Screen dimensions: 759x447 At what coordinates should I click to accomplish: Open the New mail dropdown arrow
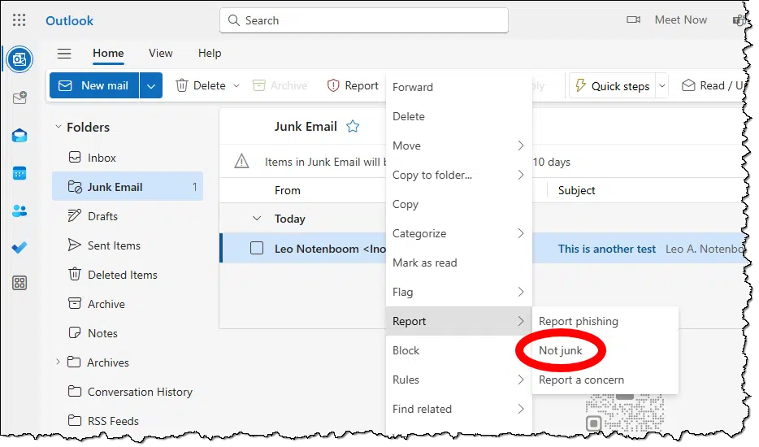pos(151,85)
